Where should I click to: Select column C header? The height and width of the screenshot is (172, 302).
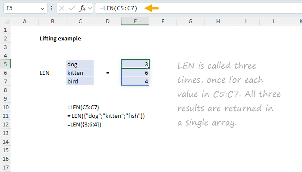(80, 21)
